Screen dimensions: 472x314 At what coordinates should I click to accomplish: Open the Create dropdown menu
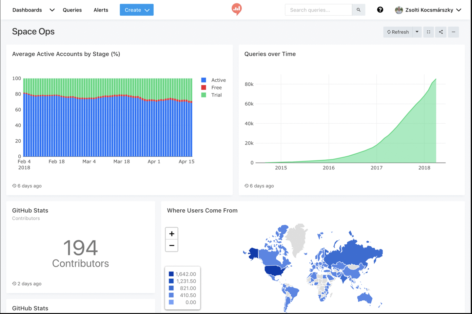tap(136, 10)
